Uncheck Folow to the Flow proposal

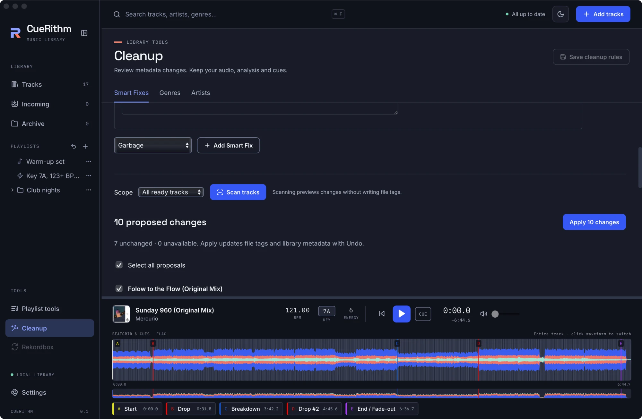pos(119,288)
